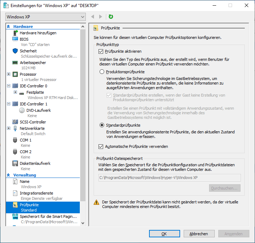Click the Prüfpunkte icon in sidebar
Screen dimensions: 255x243
[15, 205]
